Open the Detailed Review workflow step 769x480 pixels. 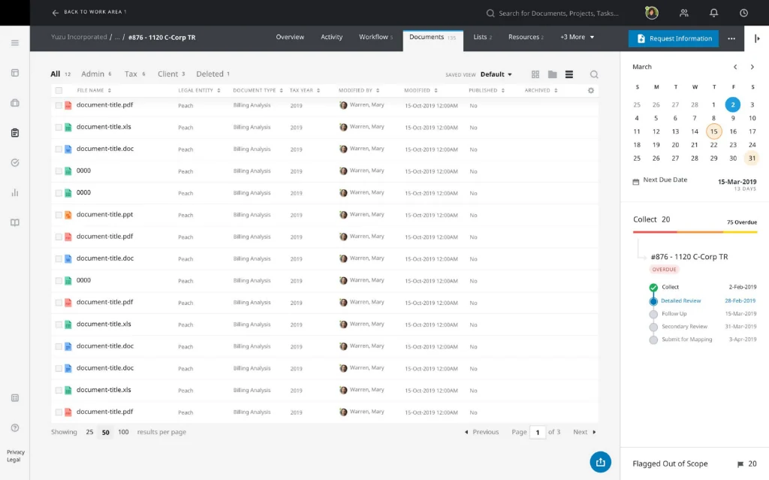[x=680, y=300]
